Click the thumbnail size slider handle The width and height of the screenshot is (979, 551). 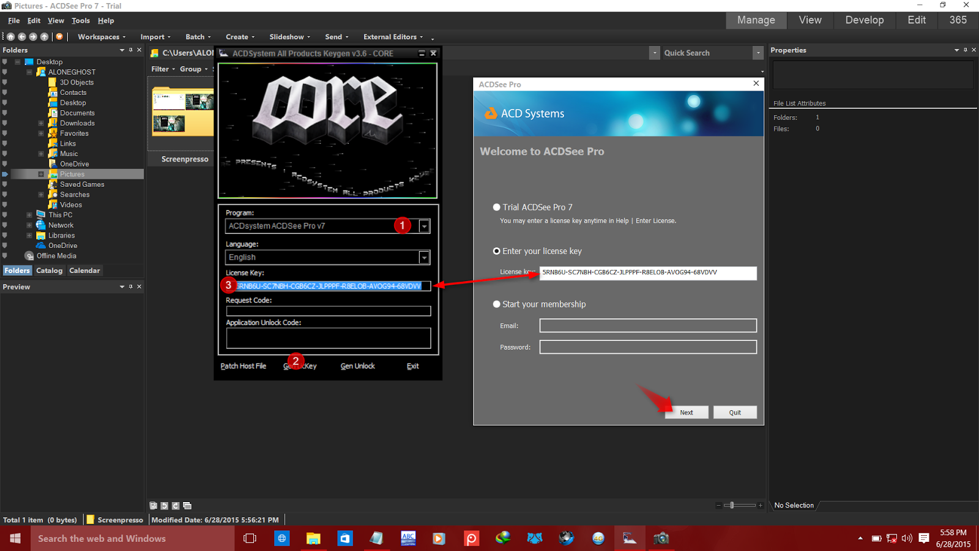point(732,506)
